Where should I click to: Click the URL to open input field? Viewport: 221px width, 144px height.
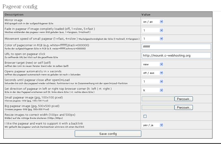[x=176, y=55]
